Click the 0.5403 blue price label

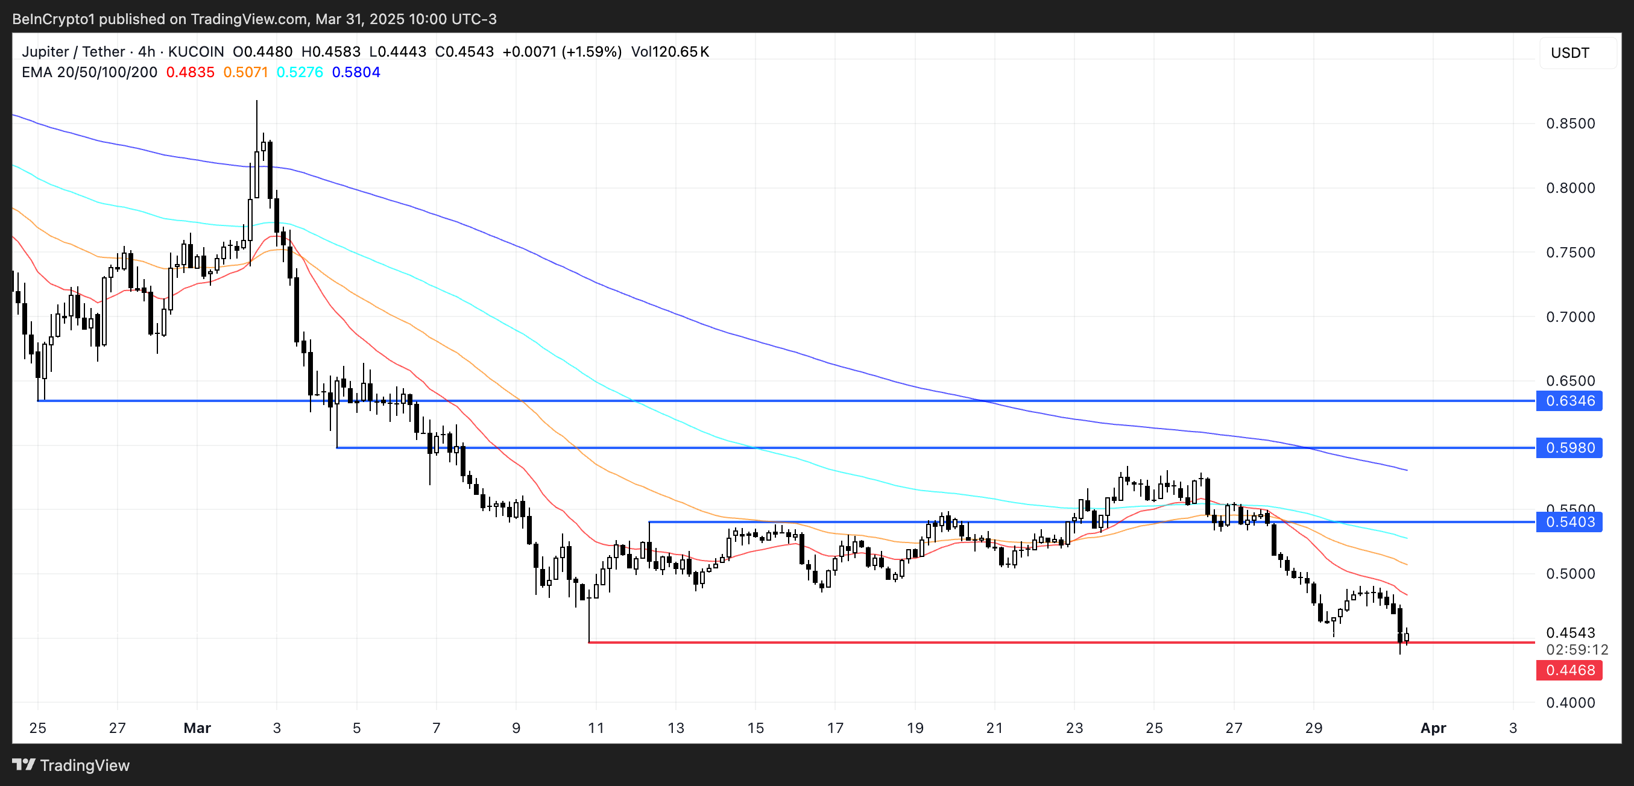point(1569,521)
